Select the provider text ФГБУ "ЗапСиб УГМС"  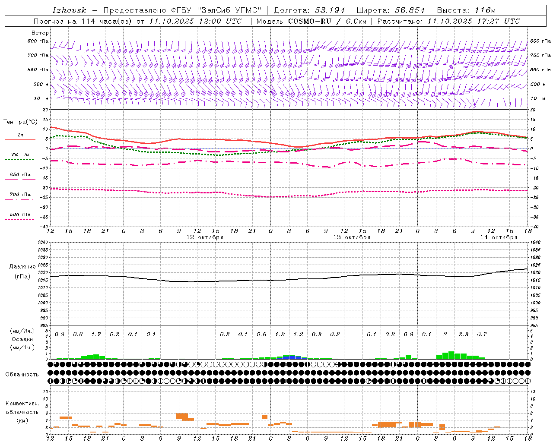217,10
